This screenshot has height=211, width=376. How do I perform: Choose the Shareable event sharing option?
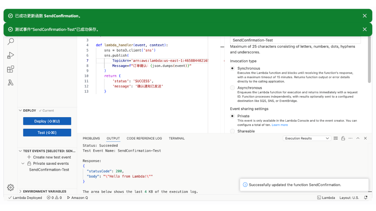pyautogui.click(x=232, y=131)
